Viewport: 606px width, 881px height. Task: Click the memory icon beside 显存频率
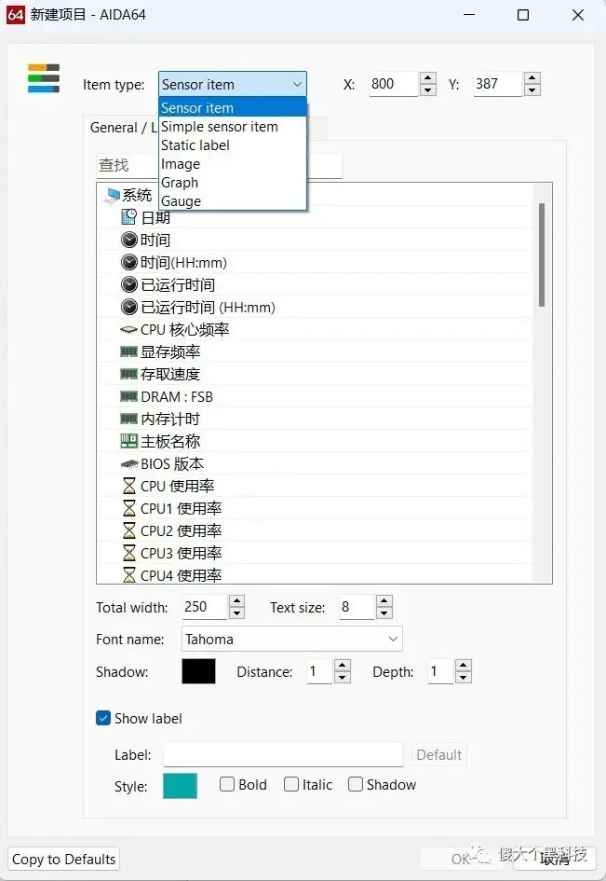129,351
